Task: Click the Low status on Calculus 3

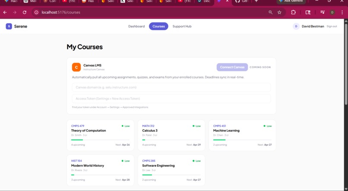Action: 196,126
